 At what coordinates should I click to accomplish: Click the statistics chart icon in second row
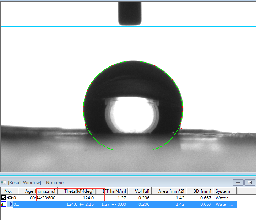(4, 204)
